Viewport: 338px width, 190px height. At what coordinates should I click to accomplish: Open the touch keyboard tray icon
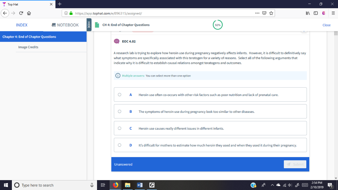305,185
